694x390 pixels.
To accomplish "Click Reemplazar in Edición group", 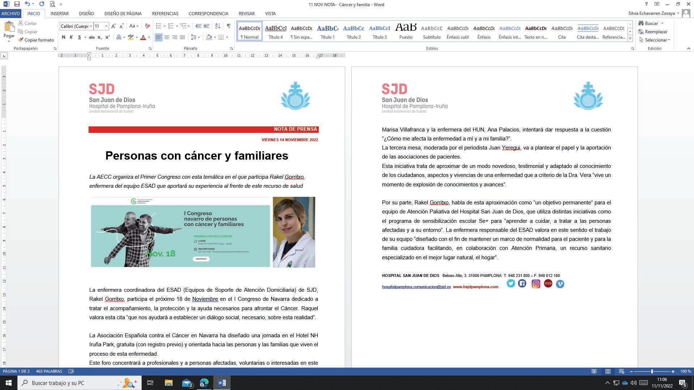I will click(653, 31).
